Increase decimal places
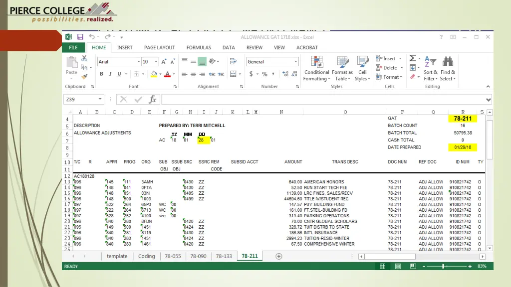Screen dimensions: 511x287 point(285,74)
